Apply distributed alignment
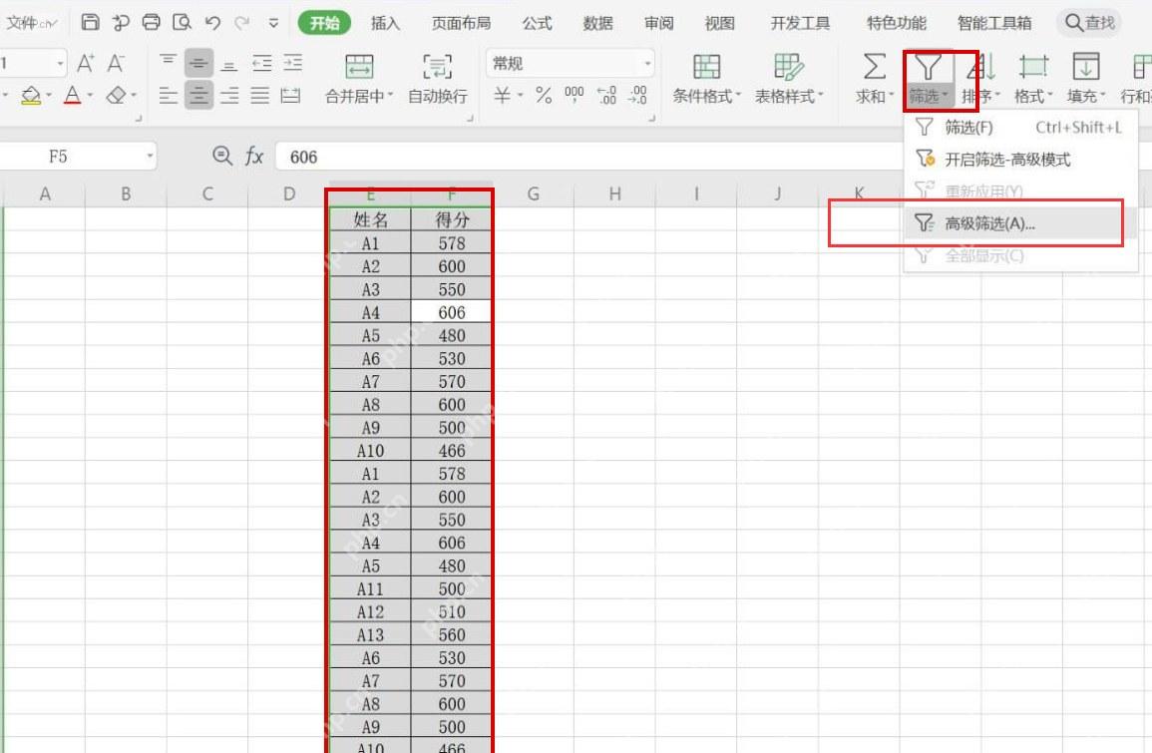Image resolution: width=1152 pixels, height=753 pixels. tap(291, 95)
